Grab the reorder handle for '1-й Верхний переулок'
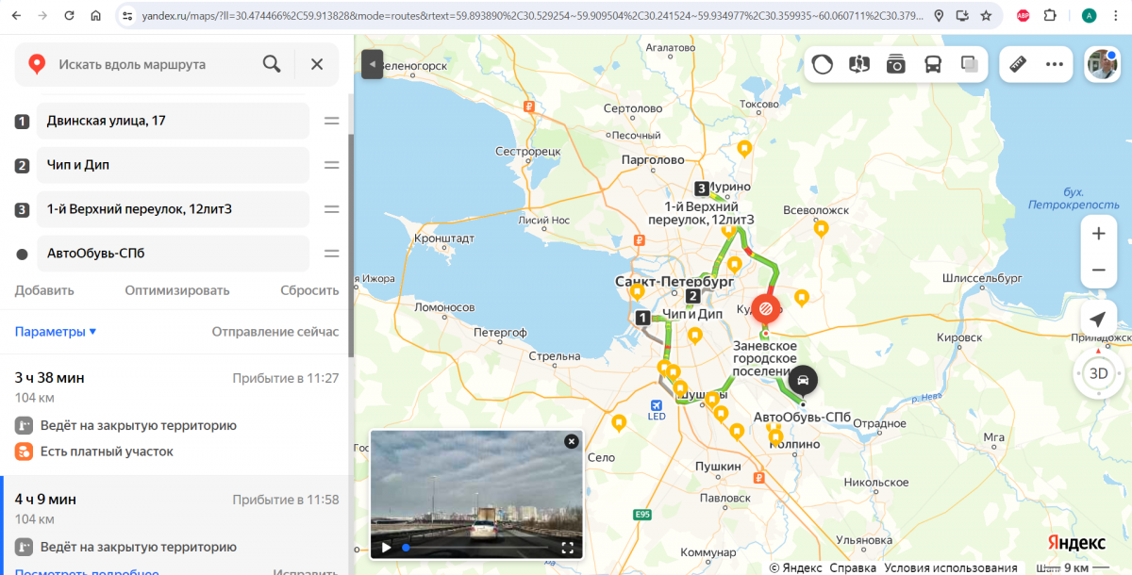The height and width of the screenshot is (575, 1132). pos(332,209)
